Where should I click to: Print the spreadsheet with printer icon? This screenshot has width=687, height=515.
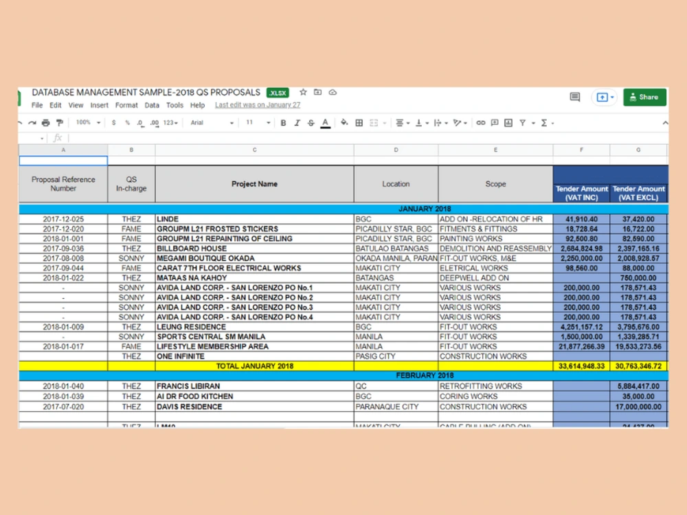pyautogui.click(x=45, y=123)
